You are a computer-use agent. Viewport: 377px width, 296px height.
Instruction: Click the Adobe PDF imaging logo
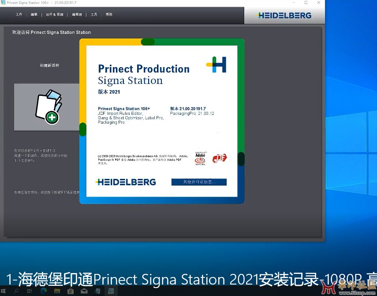(200, 158)
